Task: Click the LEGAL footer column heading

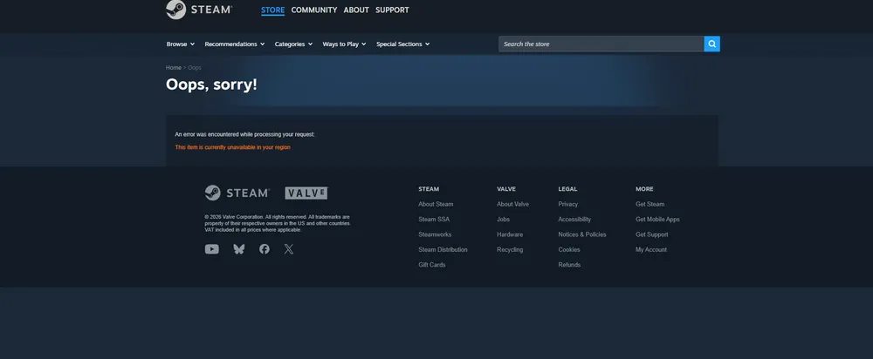Action: click(567, 189)
